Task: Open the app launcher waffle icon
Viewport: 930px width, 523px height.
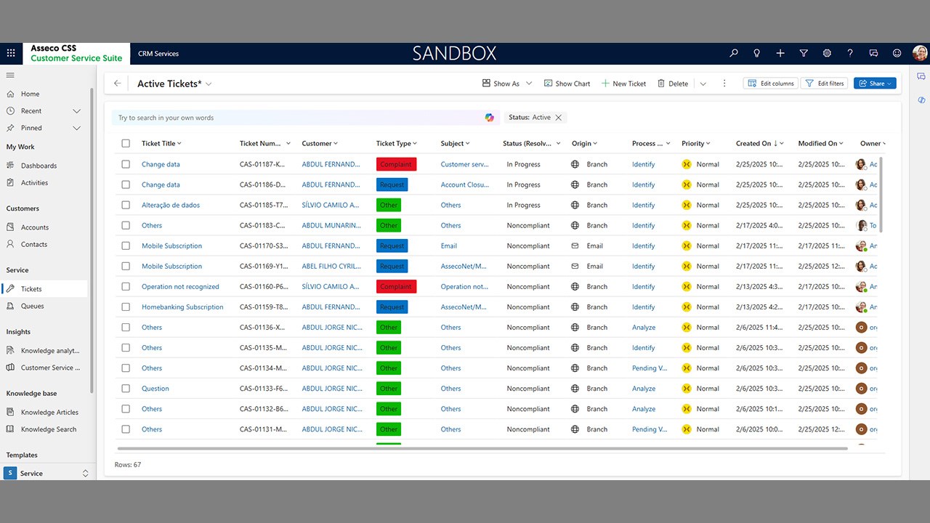Action: 11,53
